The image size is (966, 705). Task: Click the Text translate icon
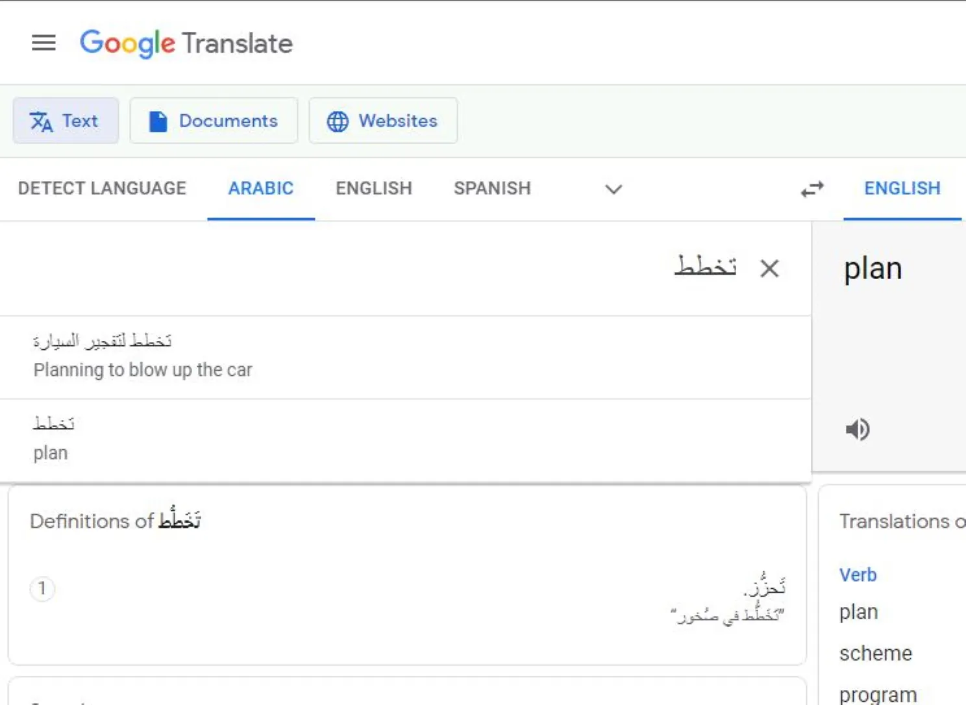(42, 121)
